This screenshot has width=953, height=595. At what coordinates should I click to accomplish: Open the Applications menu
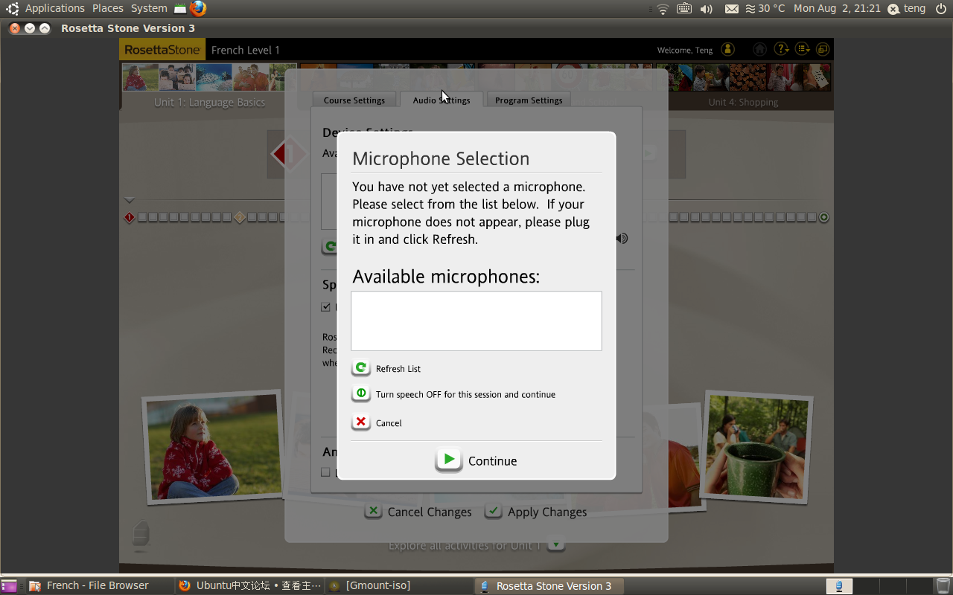pyautogui.click(x=54, y=8)
